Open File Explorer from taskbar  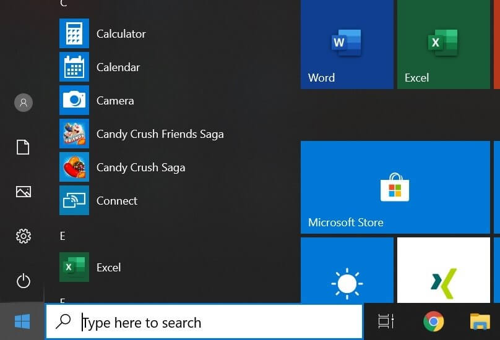tap(480, 321)
